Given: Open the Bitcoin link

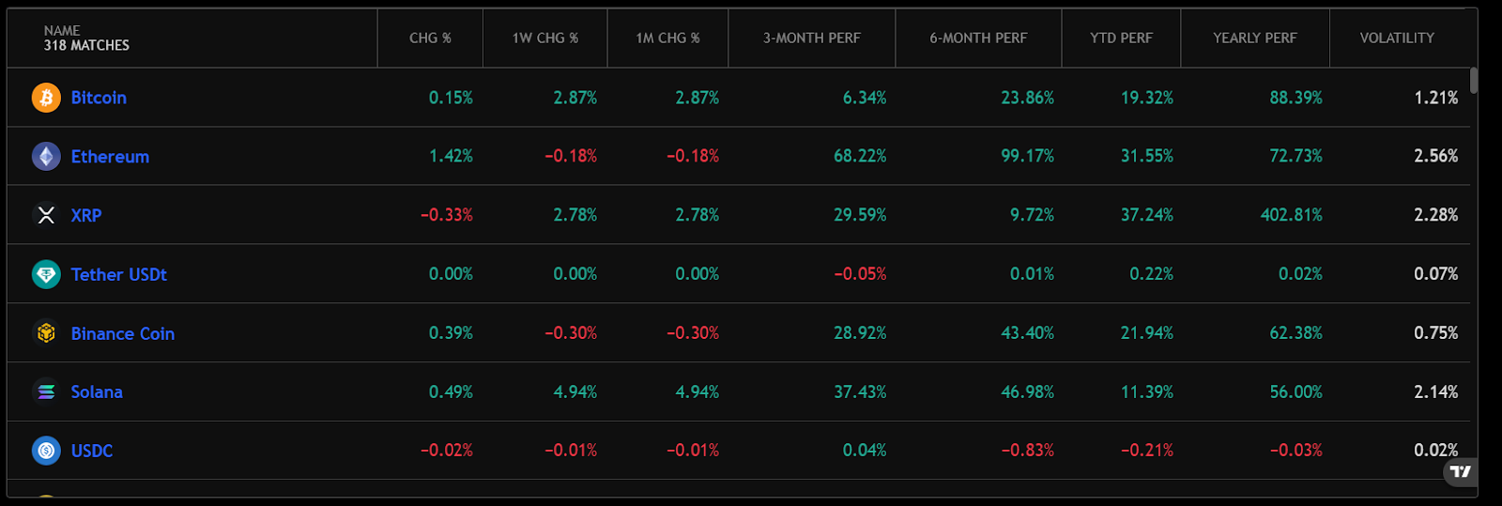Looking at the screenshot, I should coord(99,98).
